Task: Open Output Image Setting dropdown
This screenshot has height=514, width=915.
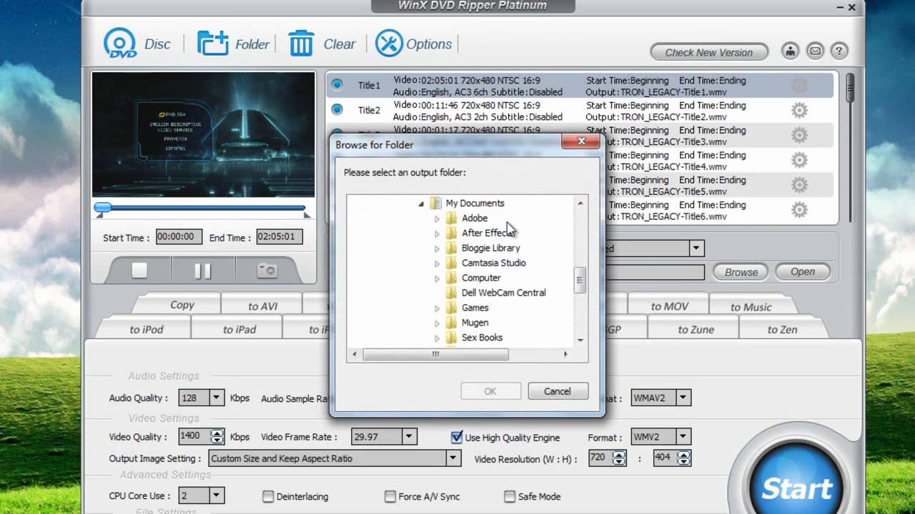Action: point(453,458)
